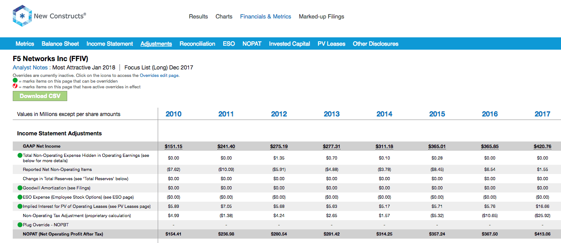Image resolution: width=561 pixels, height=243 pixels.
Task: Open the ESO tab
Action: (229, 44)
